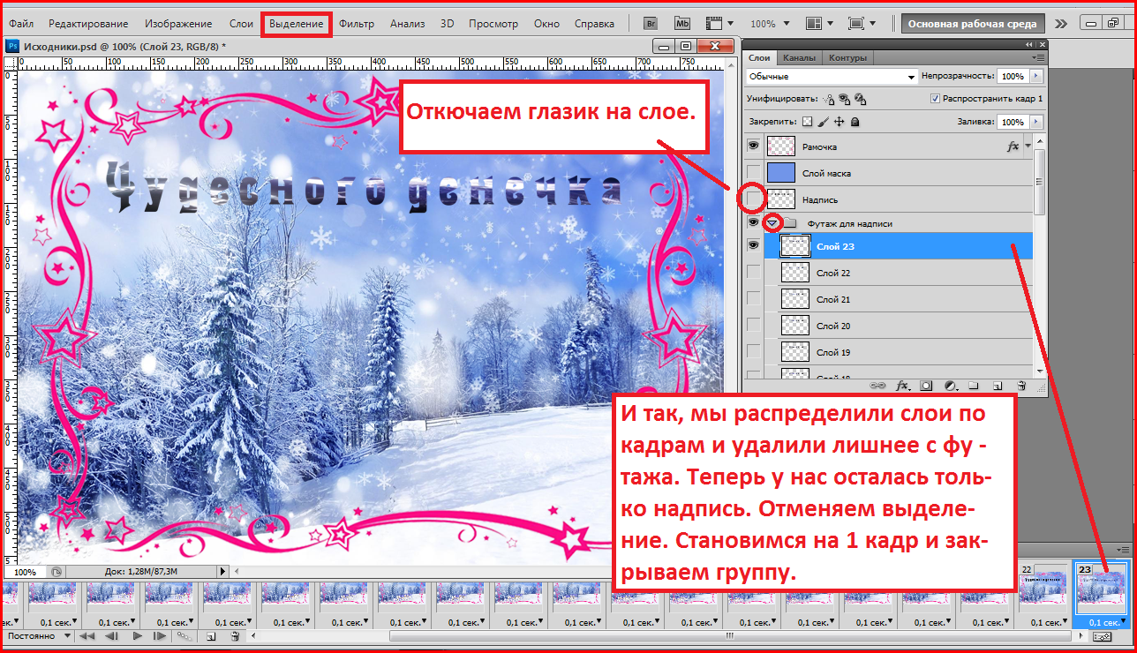Open the blend mode dropdown showing Обычные
Screen dimensions: 1137x653
click(832, 77)
